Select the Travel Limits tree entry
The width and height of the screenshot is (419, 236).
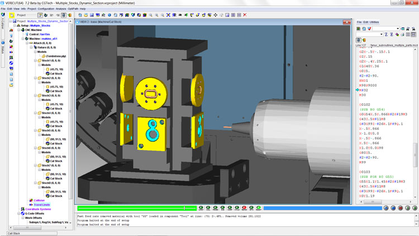pyautogui.click(x=42, y=204)
